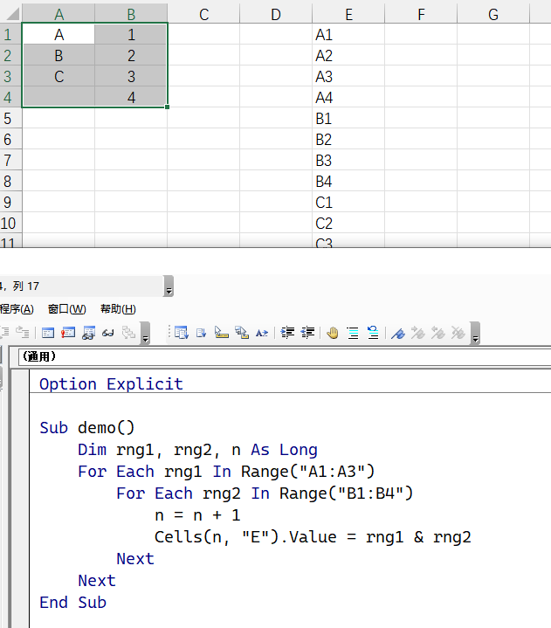Select column G header
This screenshot has height=628, width=551.
coord(493,15)
